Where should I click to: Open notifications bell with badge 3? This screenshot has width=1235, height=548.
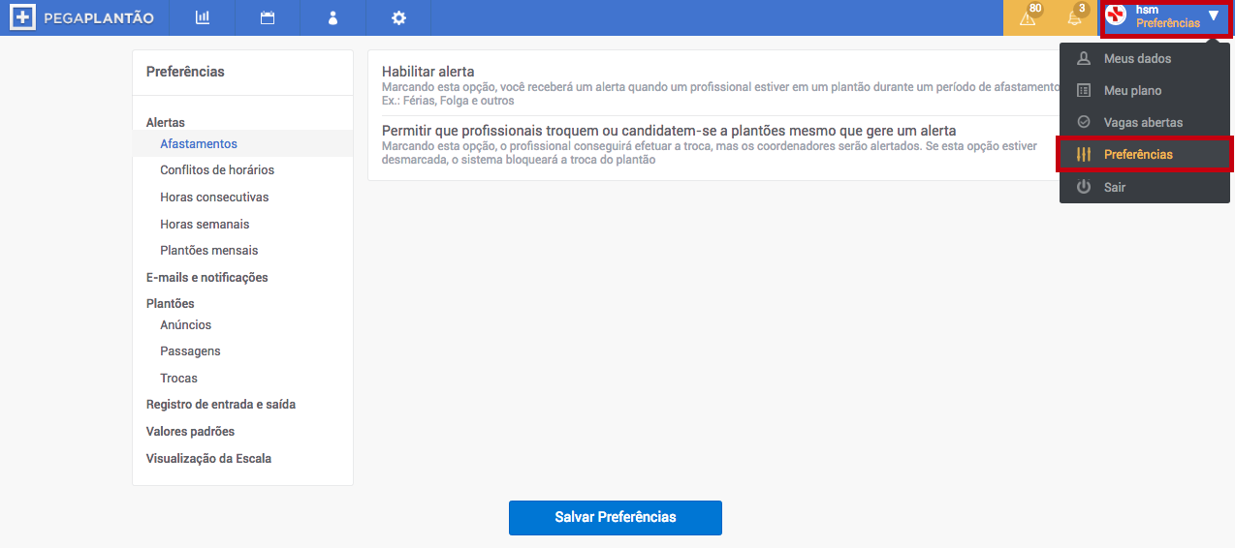[x=1075, y=17]
